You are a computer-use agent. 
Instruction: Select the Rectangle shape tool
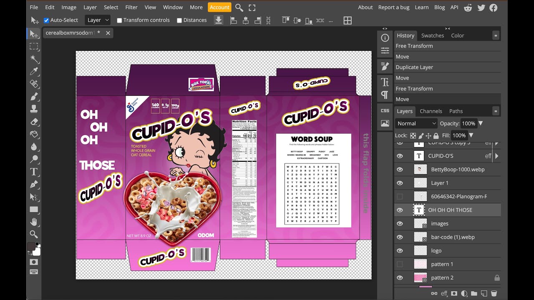click(34, 209)
